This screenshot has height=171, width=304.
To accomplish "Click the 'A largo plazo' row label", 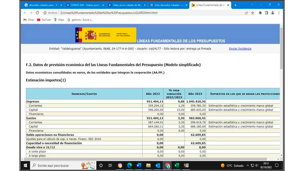I will (x=37, y=156).
